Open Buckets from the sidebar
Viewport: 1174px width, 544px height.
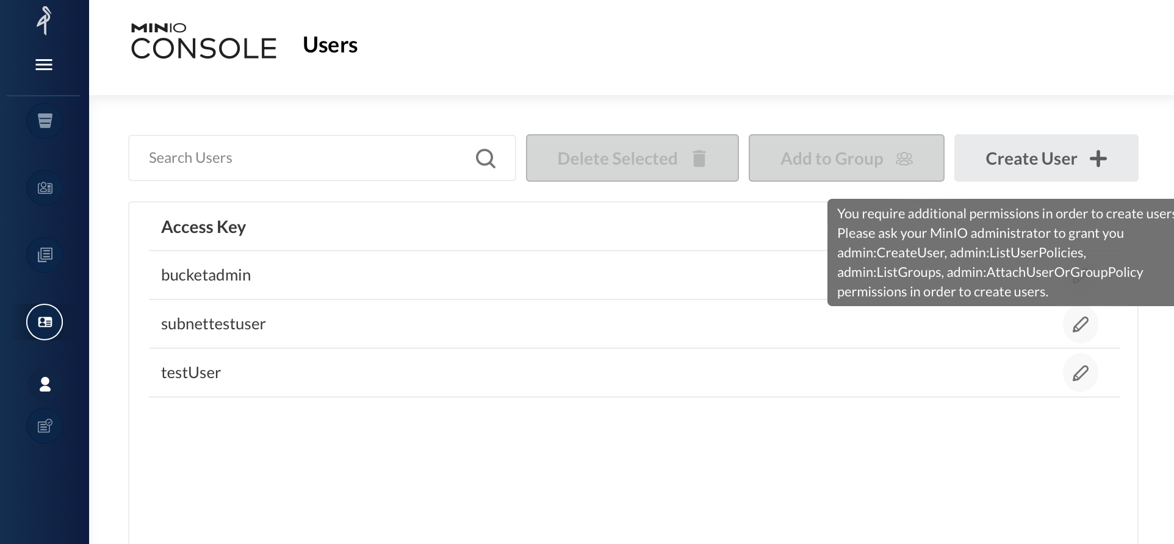[x=45, y=120]
